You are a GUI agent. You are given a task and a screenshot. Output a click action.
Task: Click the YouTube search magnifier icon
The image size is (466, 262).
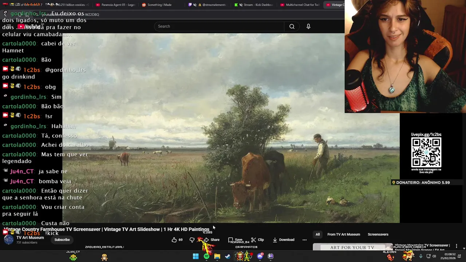[x=292, y=26]
